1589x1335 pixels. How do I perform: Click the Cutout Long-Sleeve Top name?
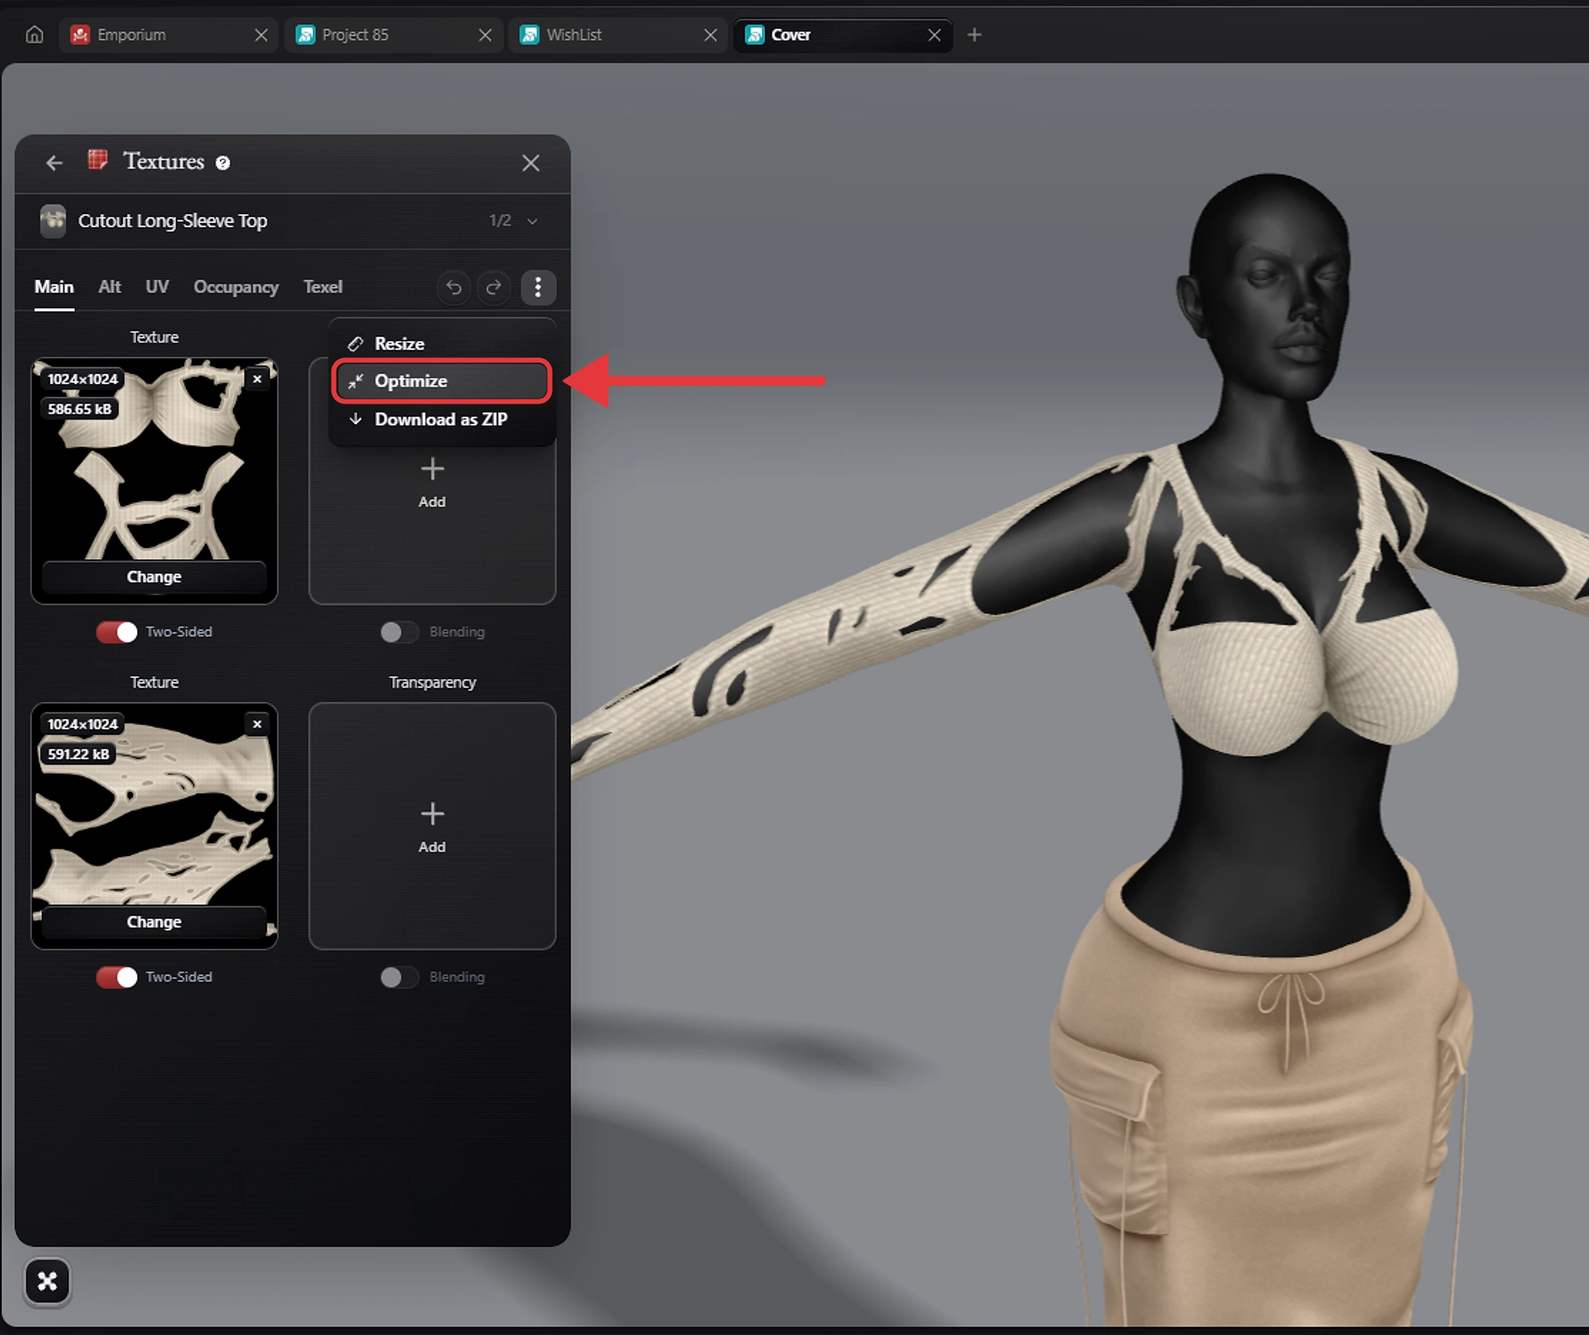(173, 221)
